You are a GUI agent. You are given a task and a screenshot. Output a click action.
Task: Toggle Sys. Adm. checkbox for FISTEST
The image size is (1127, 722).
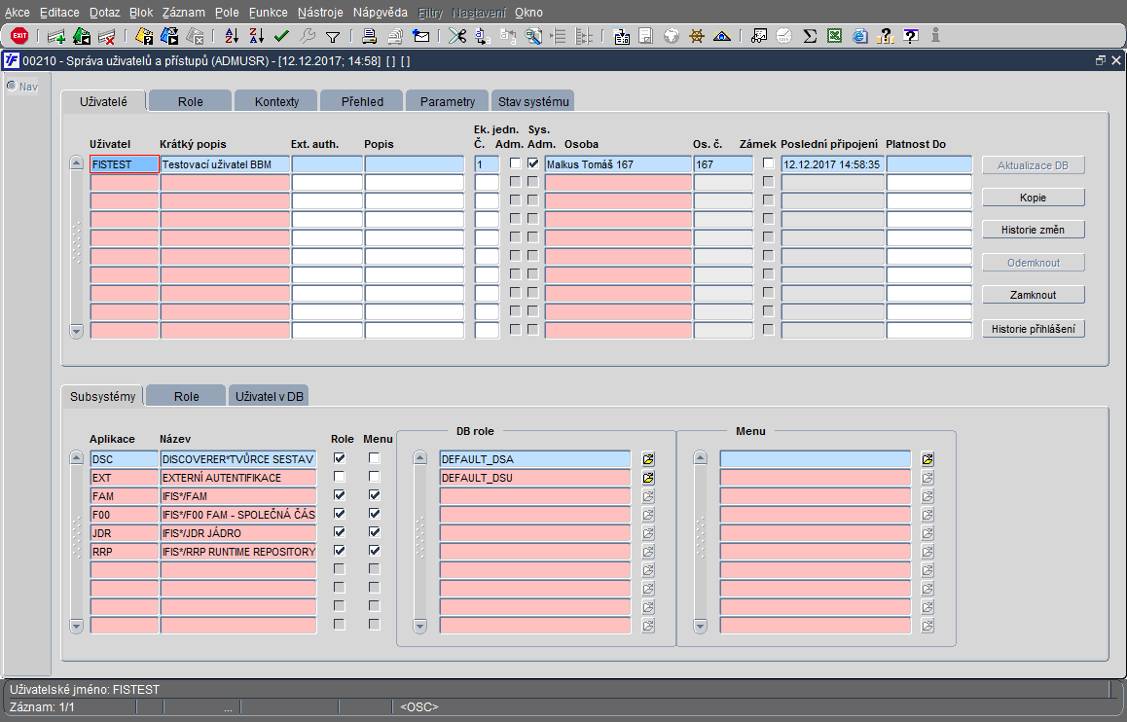(x=532, y=163)
